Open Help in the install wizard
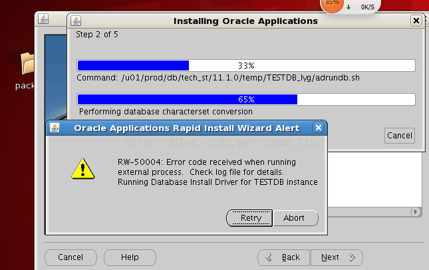Viewport: 429px width, 270px height. [x=130, y=257]
